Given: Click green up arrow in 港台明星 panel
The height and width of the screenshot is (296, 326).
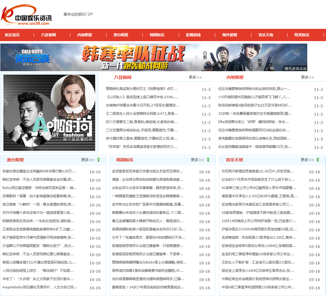Looking at the screenshot, I should [99, 160].
